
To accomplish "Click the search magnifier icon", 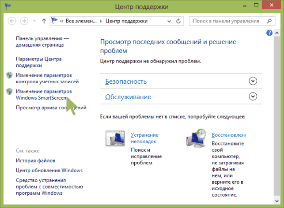I will click(269, 21).
